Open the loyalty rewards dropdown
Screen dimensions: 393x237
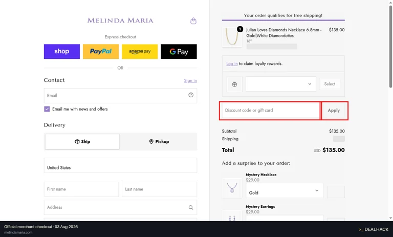tap(281, 84)
